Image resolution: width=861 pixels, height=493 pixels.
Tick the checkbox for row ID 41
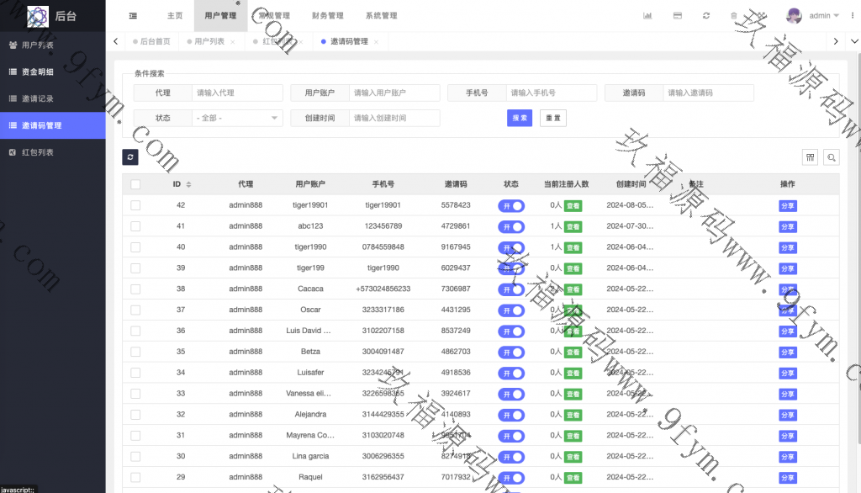(135, 226)
